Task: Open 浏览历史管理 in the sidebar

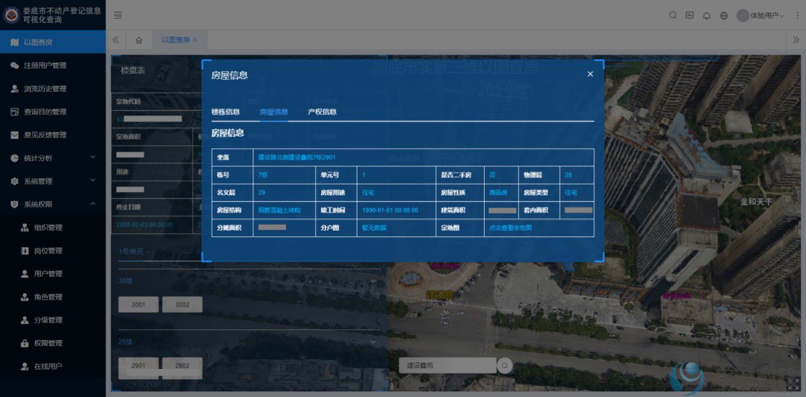Action: click(53, 89)
